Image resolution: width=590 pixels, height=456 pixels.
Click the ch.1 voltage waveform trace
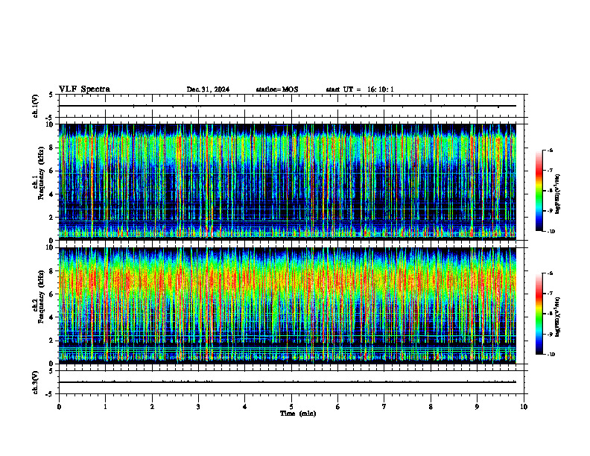coord(288,106)
